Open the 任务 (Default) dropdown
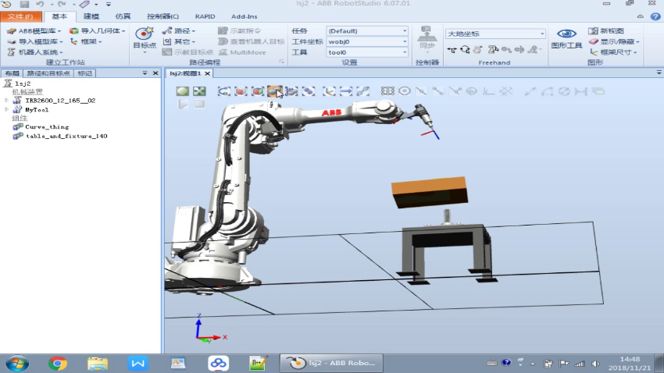The height and width of the screenshot is (373, 664). click(367, 31)
